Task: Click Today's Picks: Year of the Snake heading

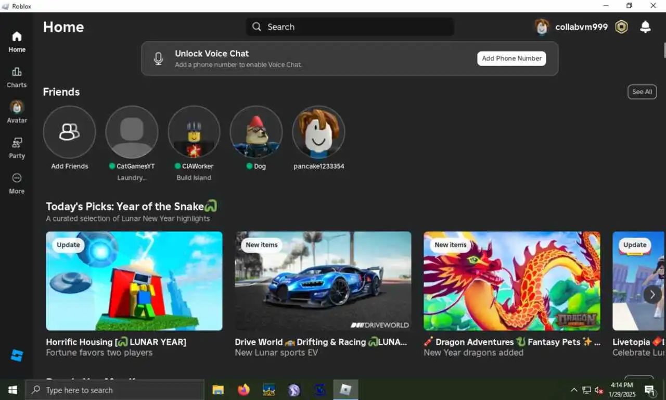Action: 131,206
